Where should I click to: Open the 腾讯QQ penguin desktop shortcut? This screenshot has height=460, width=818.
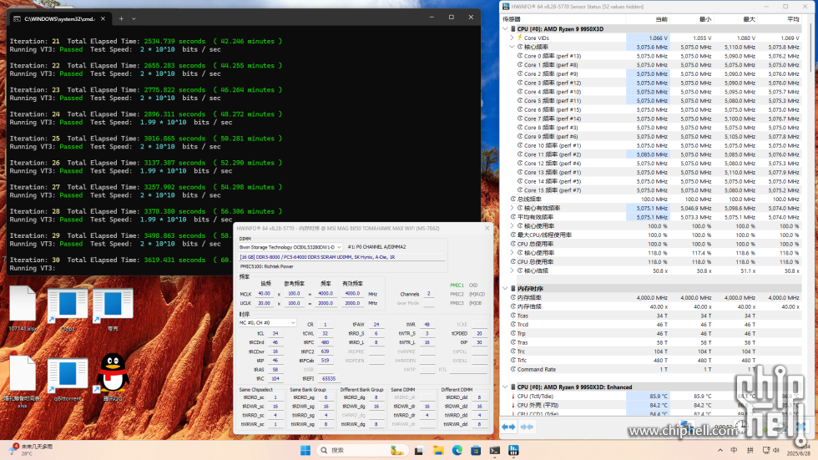113,377
